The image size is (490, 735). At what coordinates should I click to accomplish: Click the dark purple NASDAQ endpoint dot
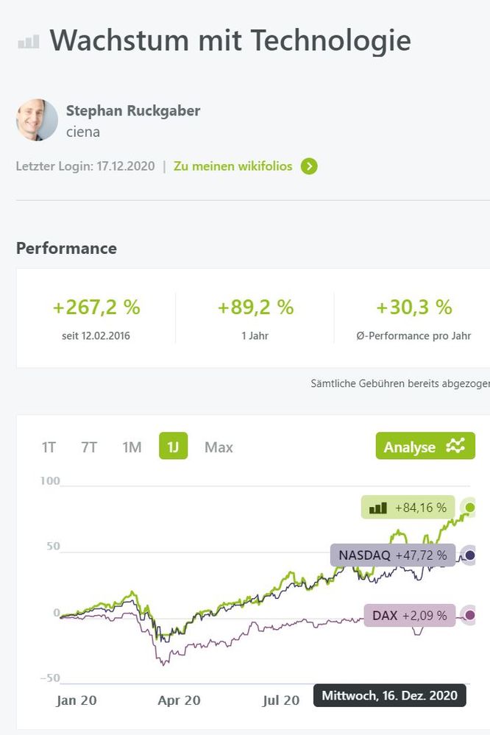[x=470, y=555]
